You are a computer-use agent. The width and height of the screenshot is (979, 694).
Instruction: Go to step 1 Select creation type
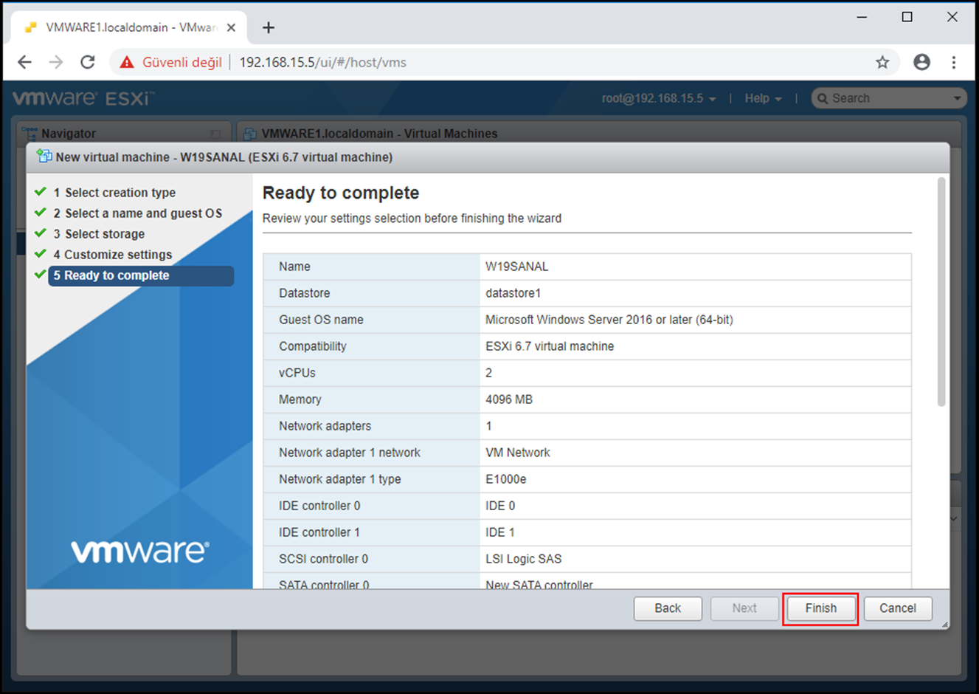114,193
